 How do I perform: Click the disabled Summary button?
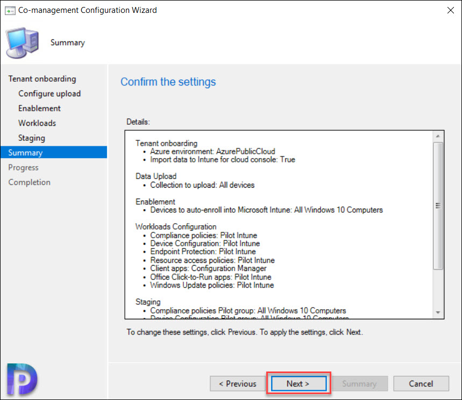pyautogui.click(x=359, y=383)
